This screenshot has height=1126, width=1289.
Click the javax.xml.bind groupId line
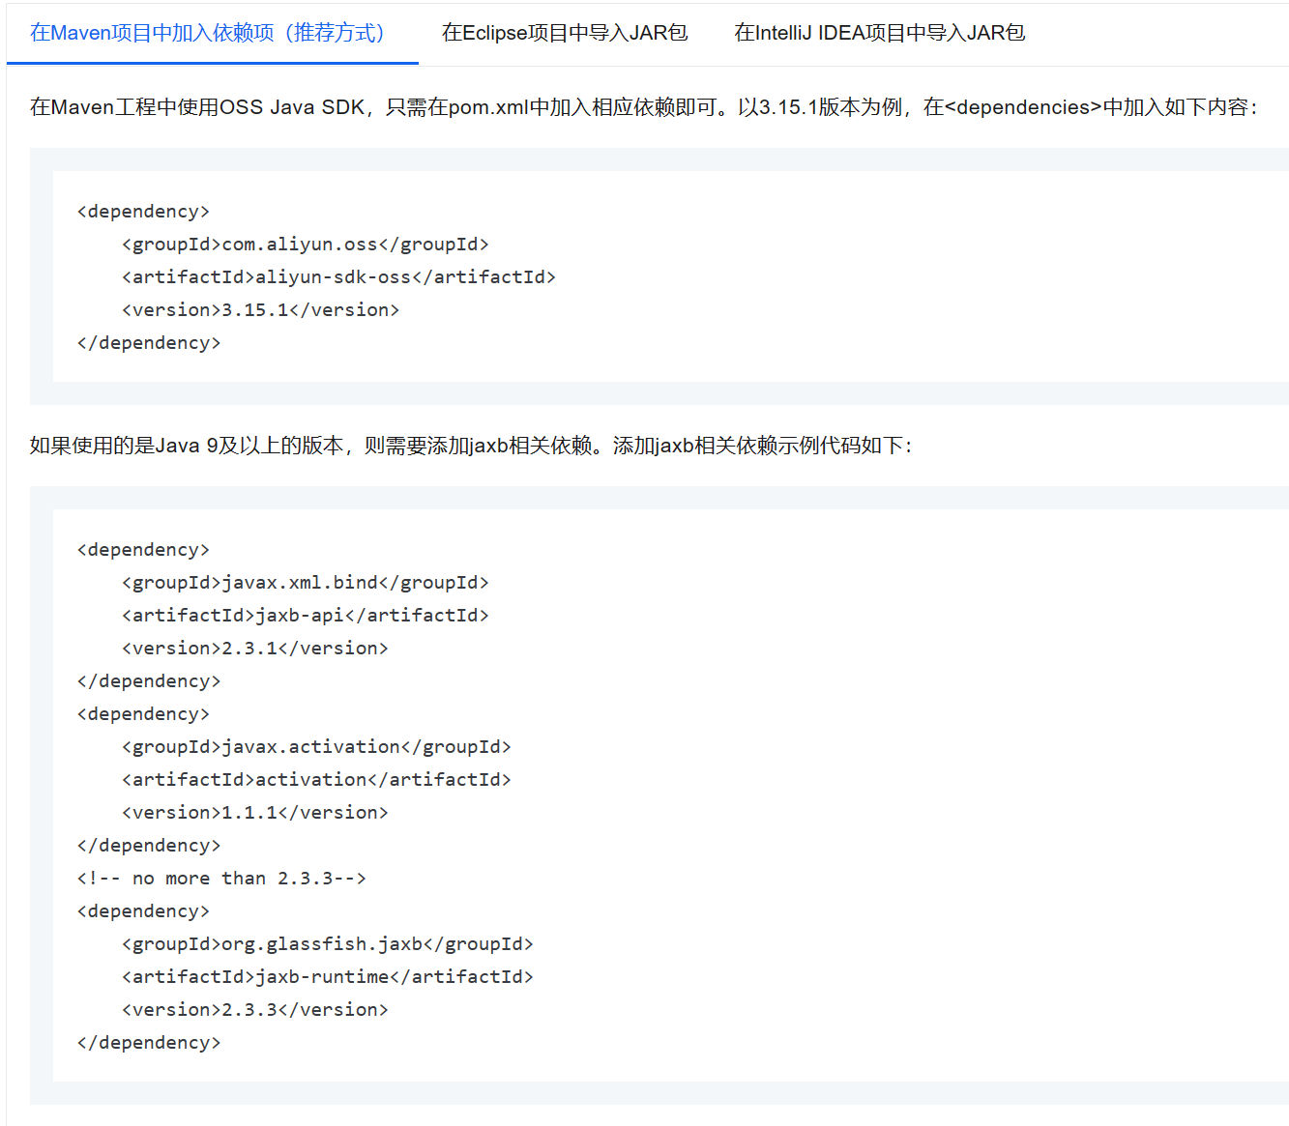pos(305,583)
